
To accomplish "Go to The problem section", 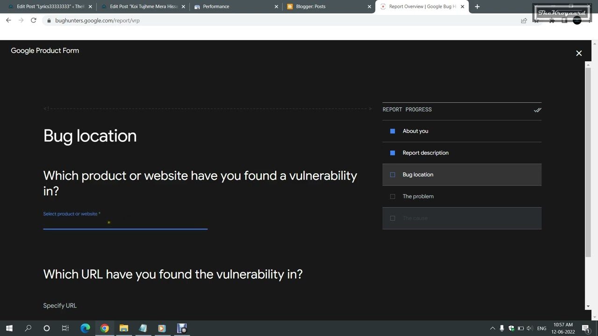I will pyautogui.click(x=462, y=196).
